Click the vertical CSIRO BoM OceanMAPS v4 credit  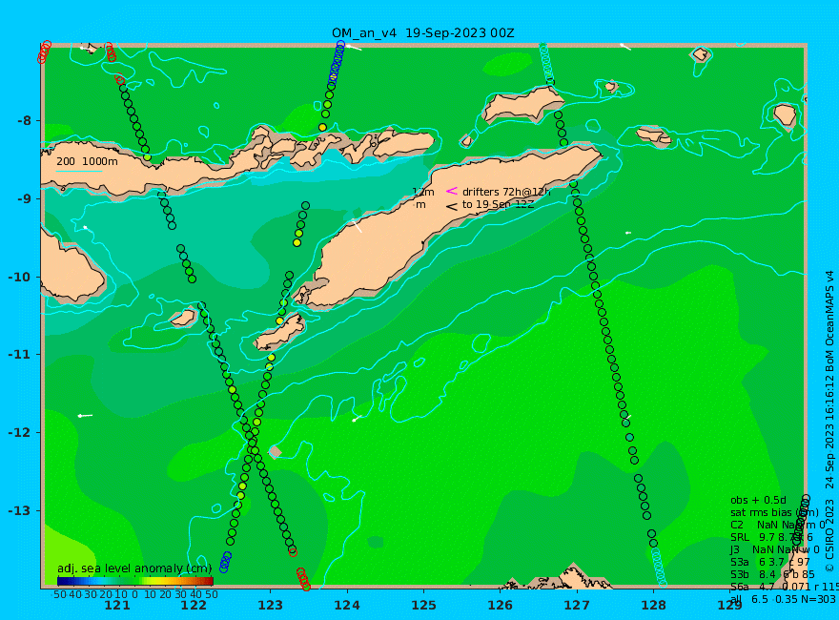829,421
